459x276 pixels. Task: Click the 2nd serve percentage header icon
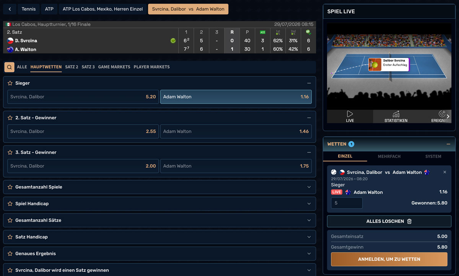click(293, 32)
